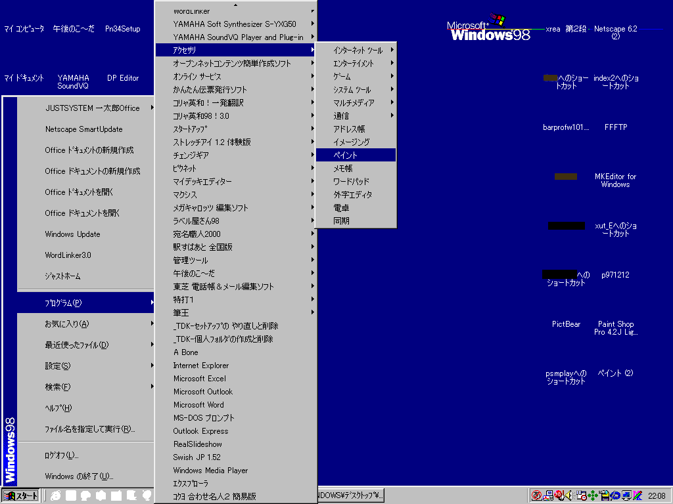Select the PictBear desktop icon
This screenshot has width=673, height=504.
coord(566,324)
